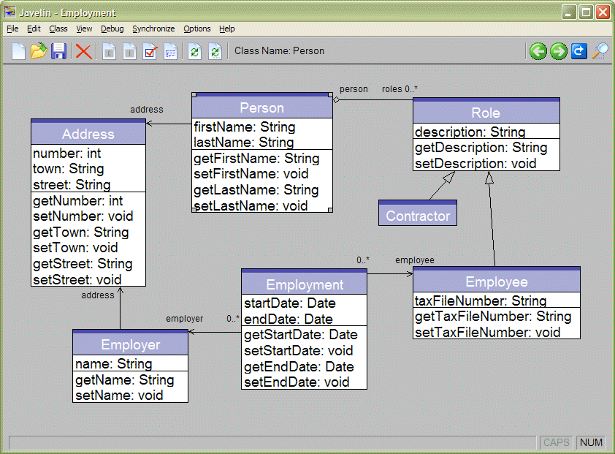Open the Options menu
The image size is (615, 454).
[197, 29]
